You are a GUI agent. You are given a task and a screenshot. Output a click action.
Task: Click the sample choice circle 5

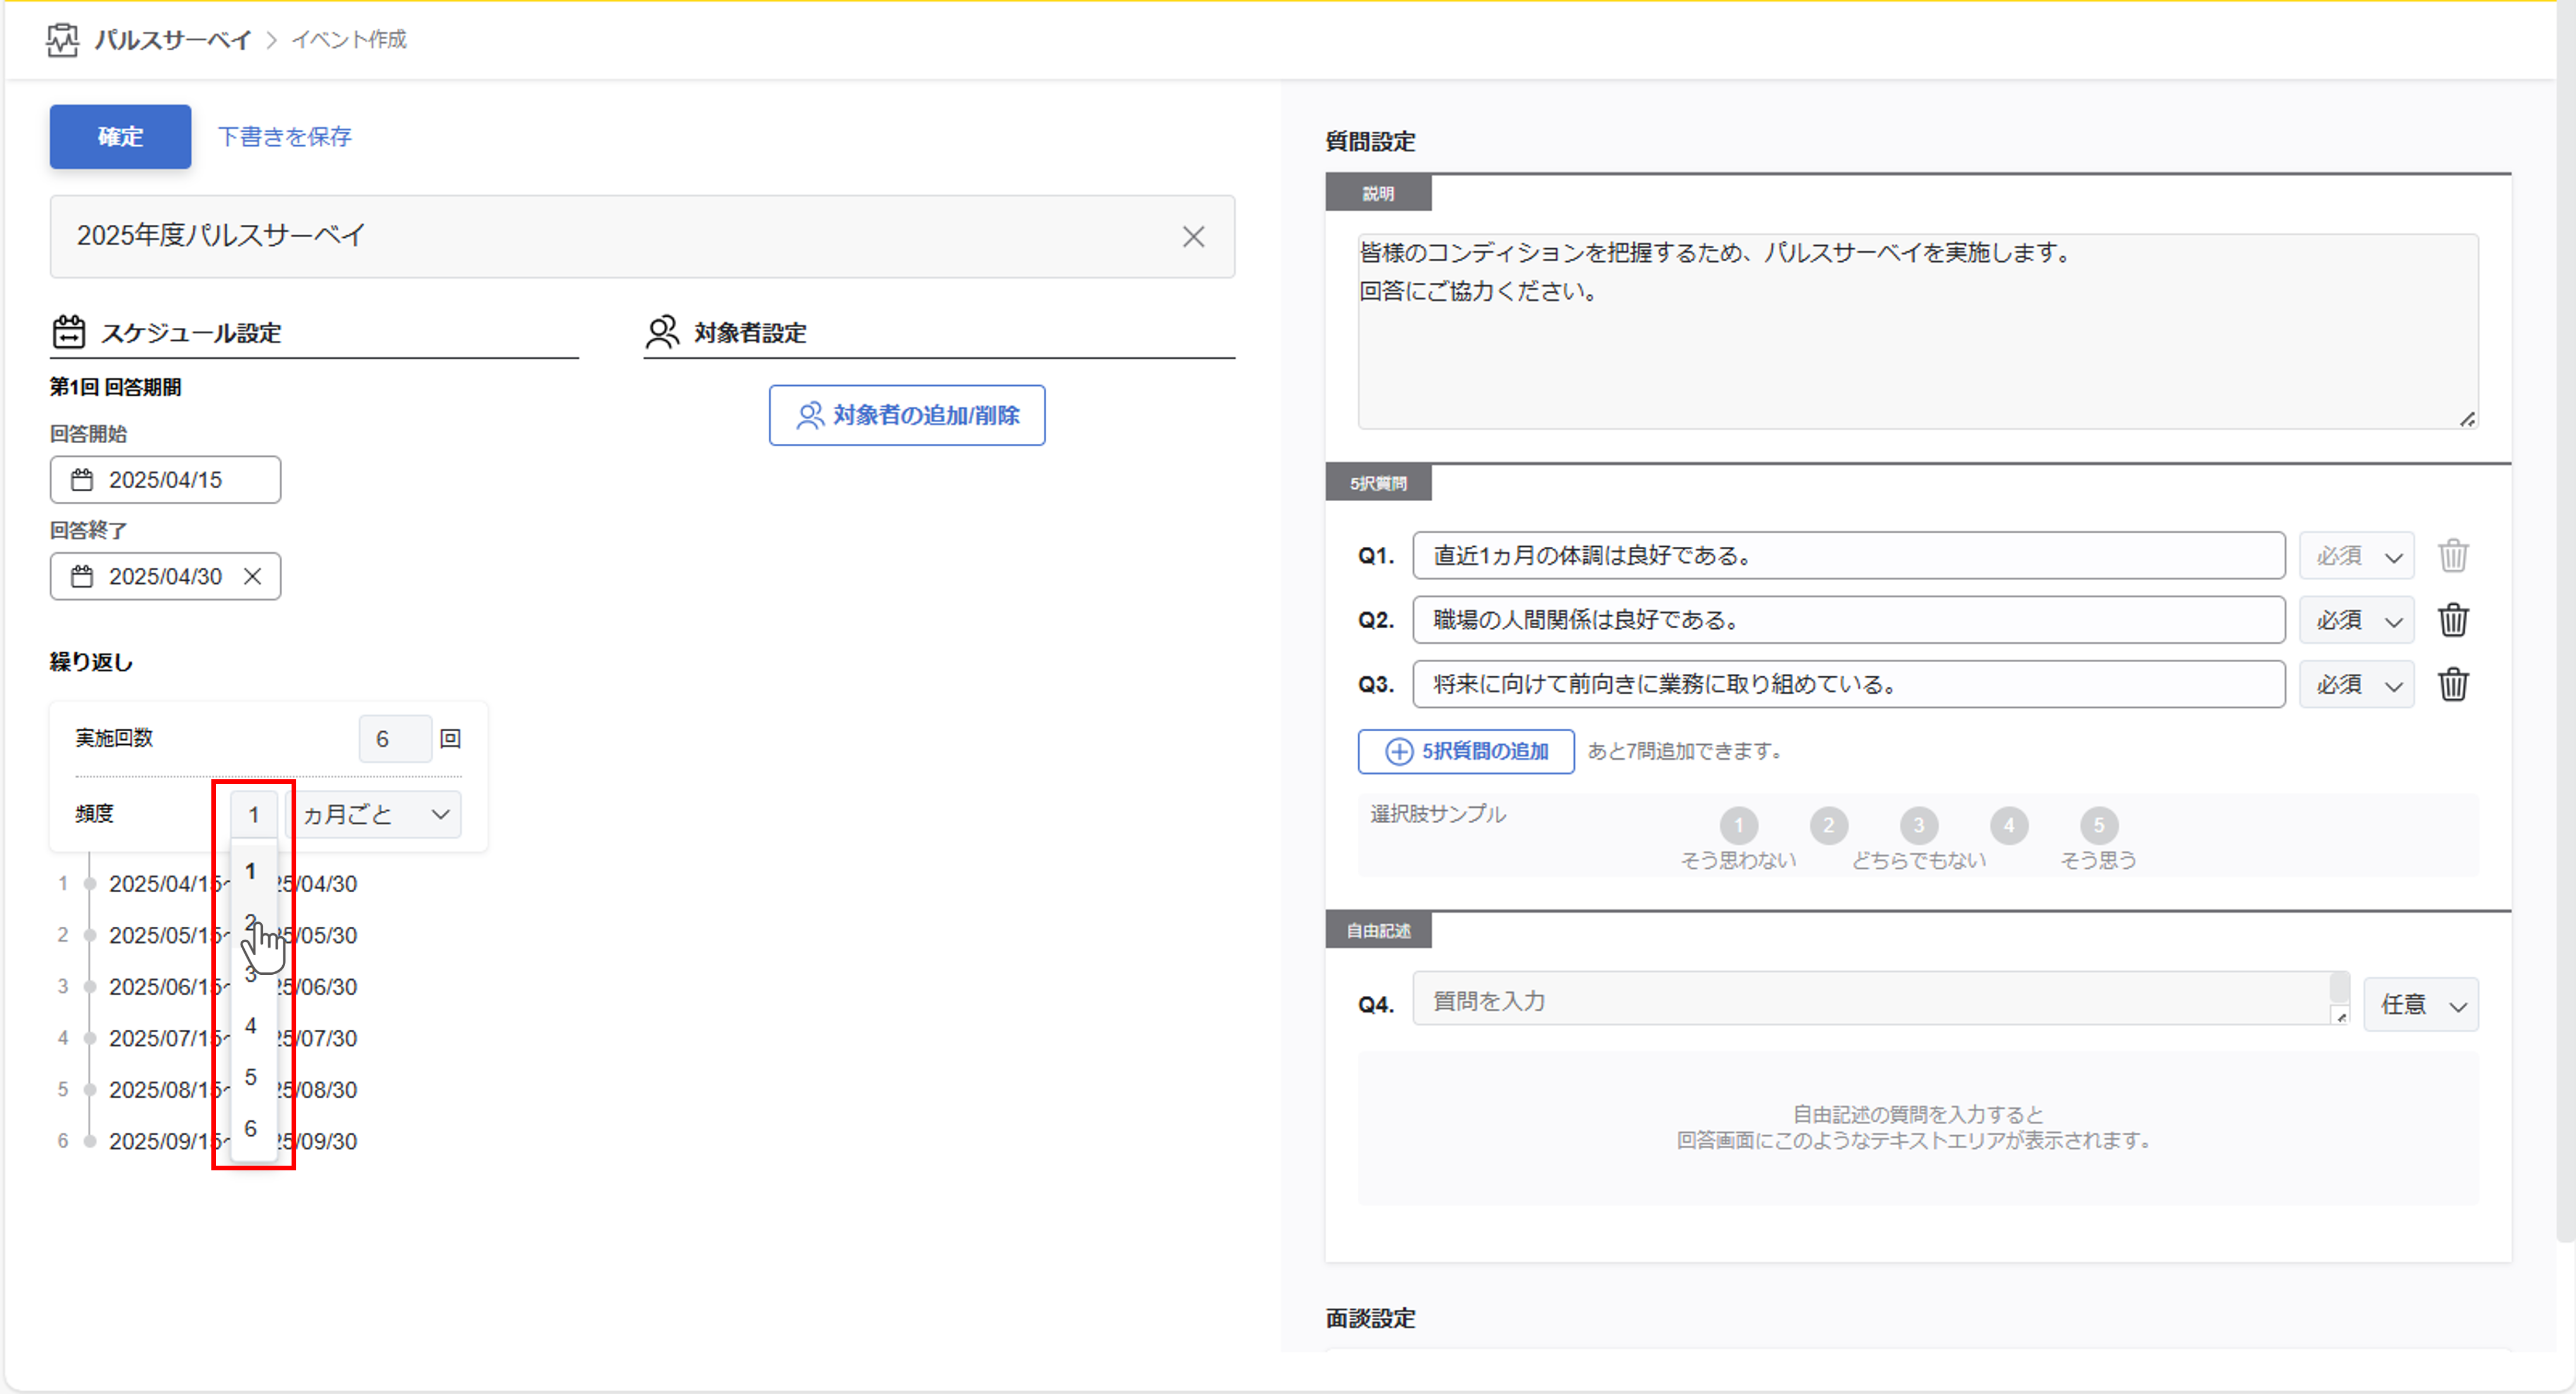coord(2099,826)
